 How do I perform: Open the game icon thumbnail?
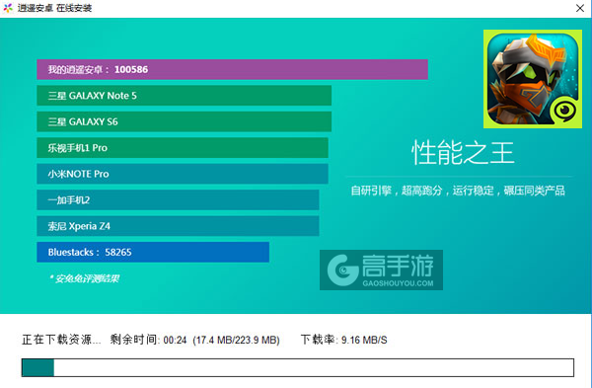coord(533,79)
